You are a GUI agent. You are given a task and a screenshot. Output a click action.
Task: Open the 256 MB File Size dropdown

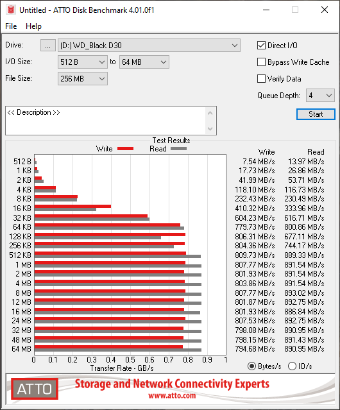point(83,79)
